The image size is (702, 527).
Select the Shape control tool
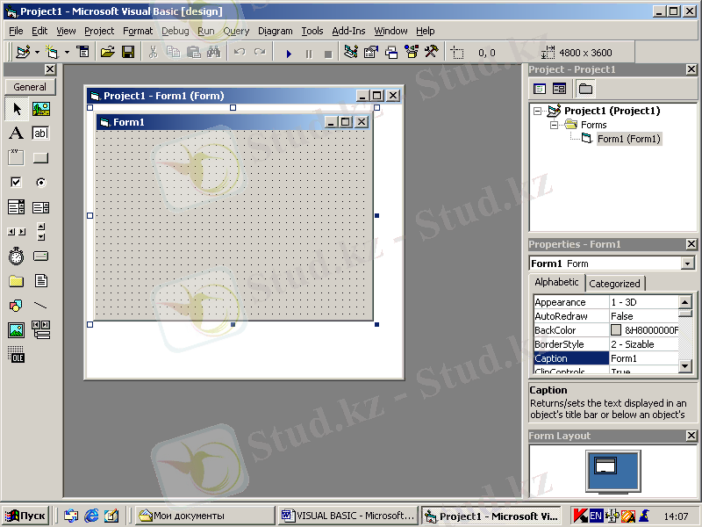17,306
